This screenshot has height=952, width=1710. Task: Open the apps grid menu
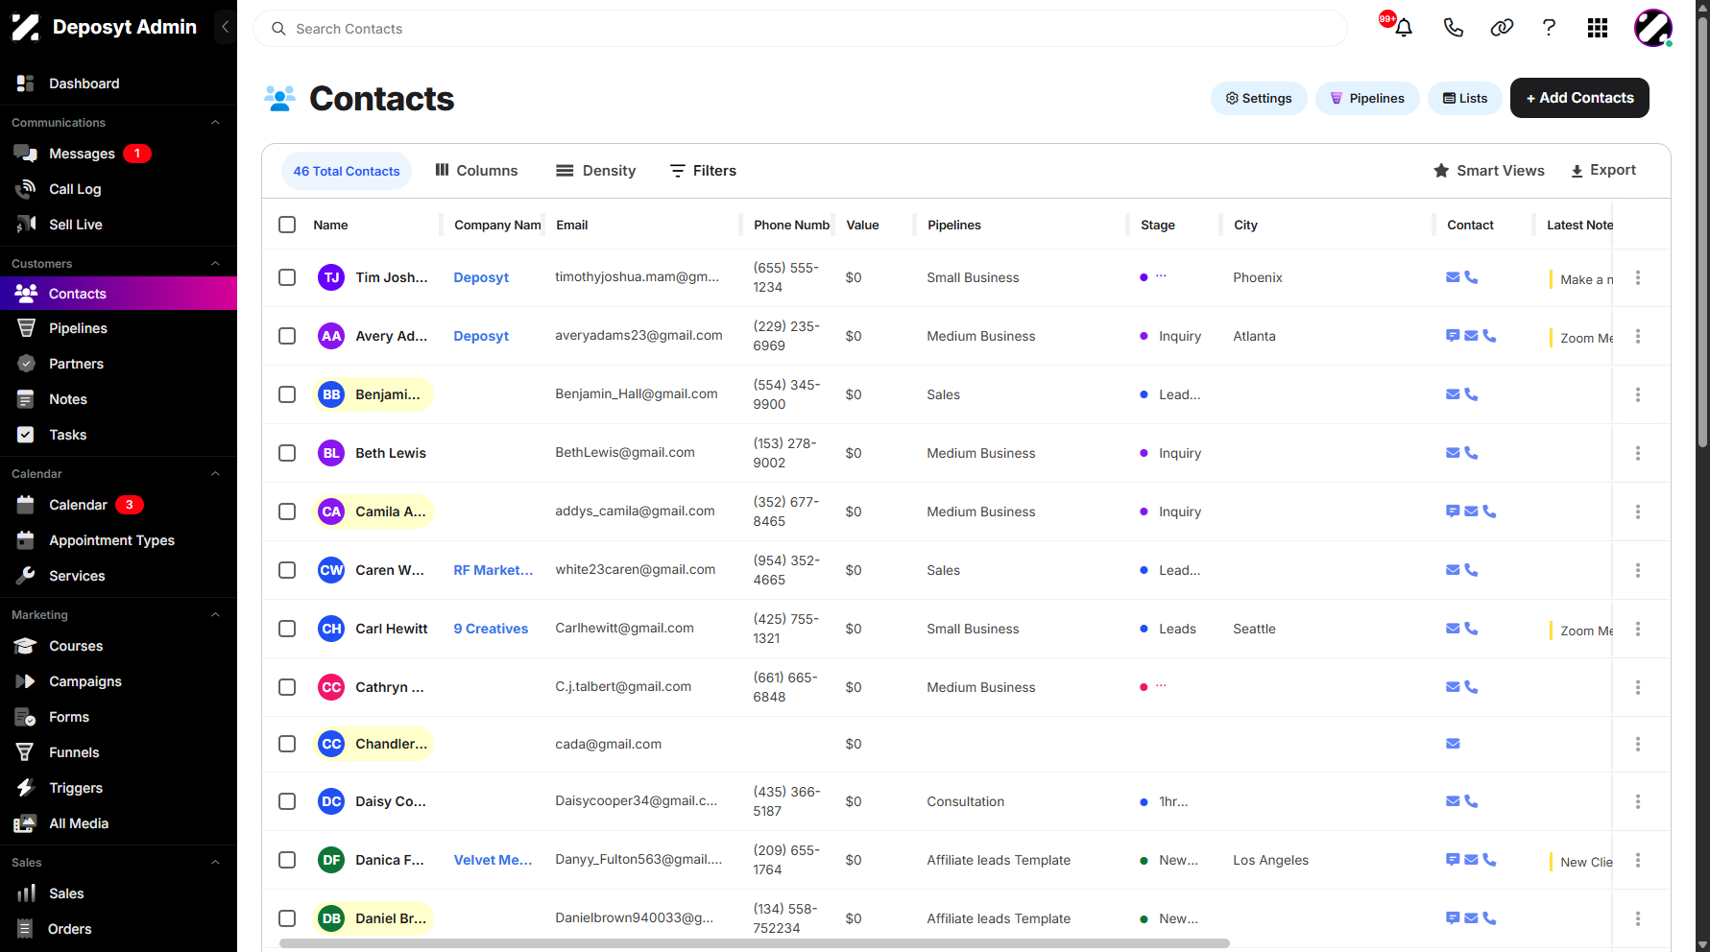[x=1598, y=28]
